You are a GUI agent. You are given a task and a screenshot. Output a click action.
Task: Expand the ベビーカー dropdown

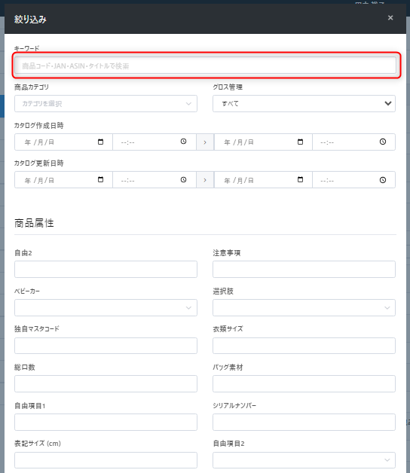pyautogui.click(x=106, y=308)
